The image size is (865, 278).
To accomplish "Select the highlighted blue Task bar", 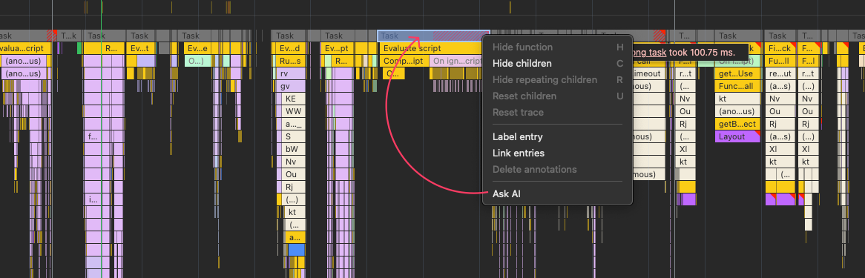I will 433,36.
